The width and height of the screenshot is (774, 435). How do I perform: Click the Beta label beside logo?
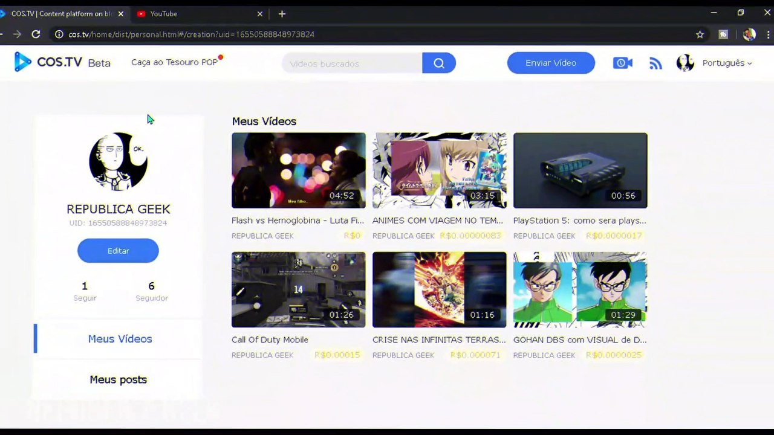pyautogui.click(x=99, y=63)
